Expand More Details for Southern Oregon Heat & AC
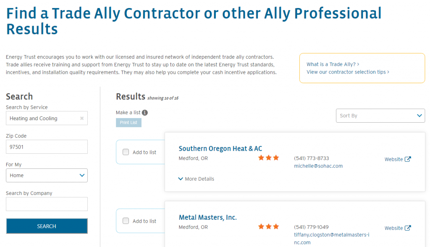Image resolution: width=430 pixels, height=247 pixels. [196, 179]
